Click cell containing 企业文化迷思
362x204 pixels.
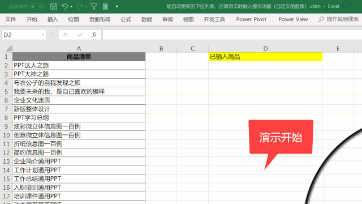[79, 100]
